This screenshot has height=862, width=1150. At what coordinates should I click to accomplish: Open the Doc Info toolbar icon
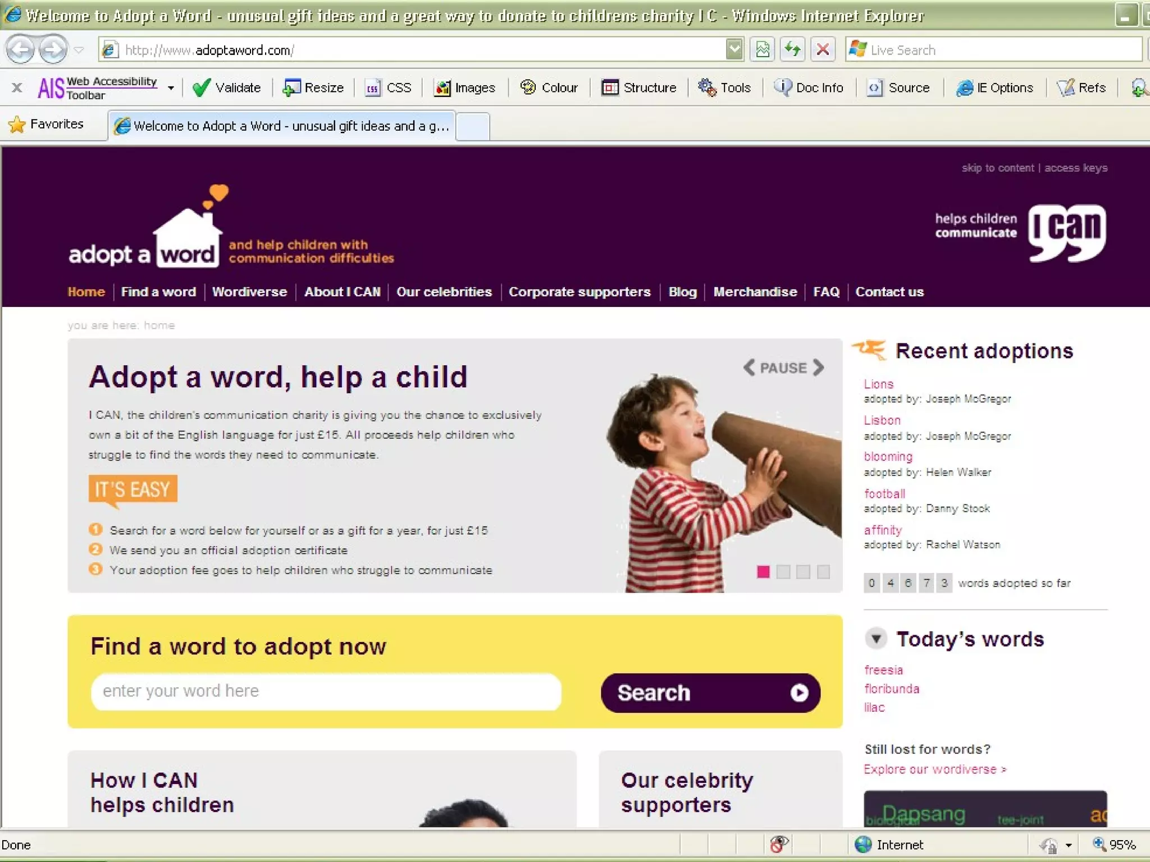coord(782,88)
